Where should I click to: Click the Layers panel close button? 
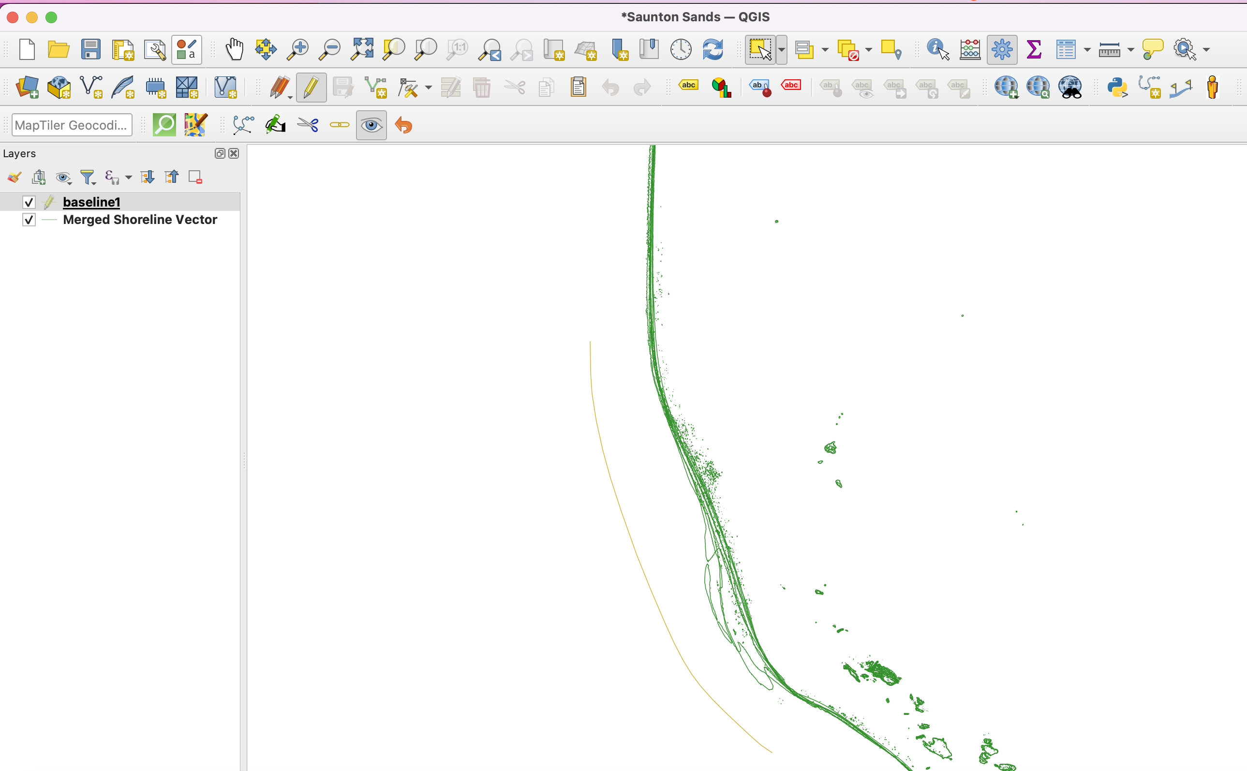pos(234,153)
